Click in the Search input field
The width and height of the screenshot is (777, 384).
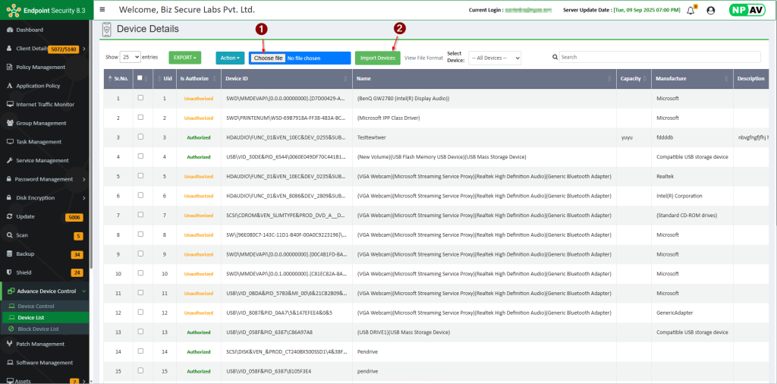click(x=659, y=57)
